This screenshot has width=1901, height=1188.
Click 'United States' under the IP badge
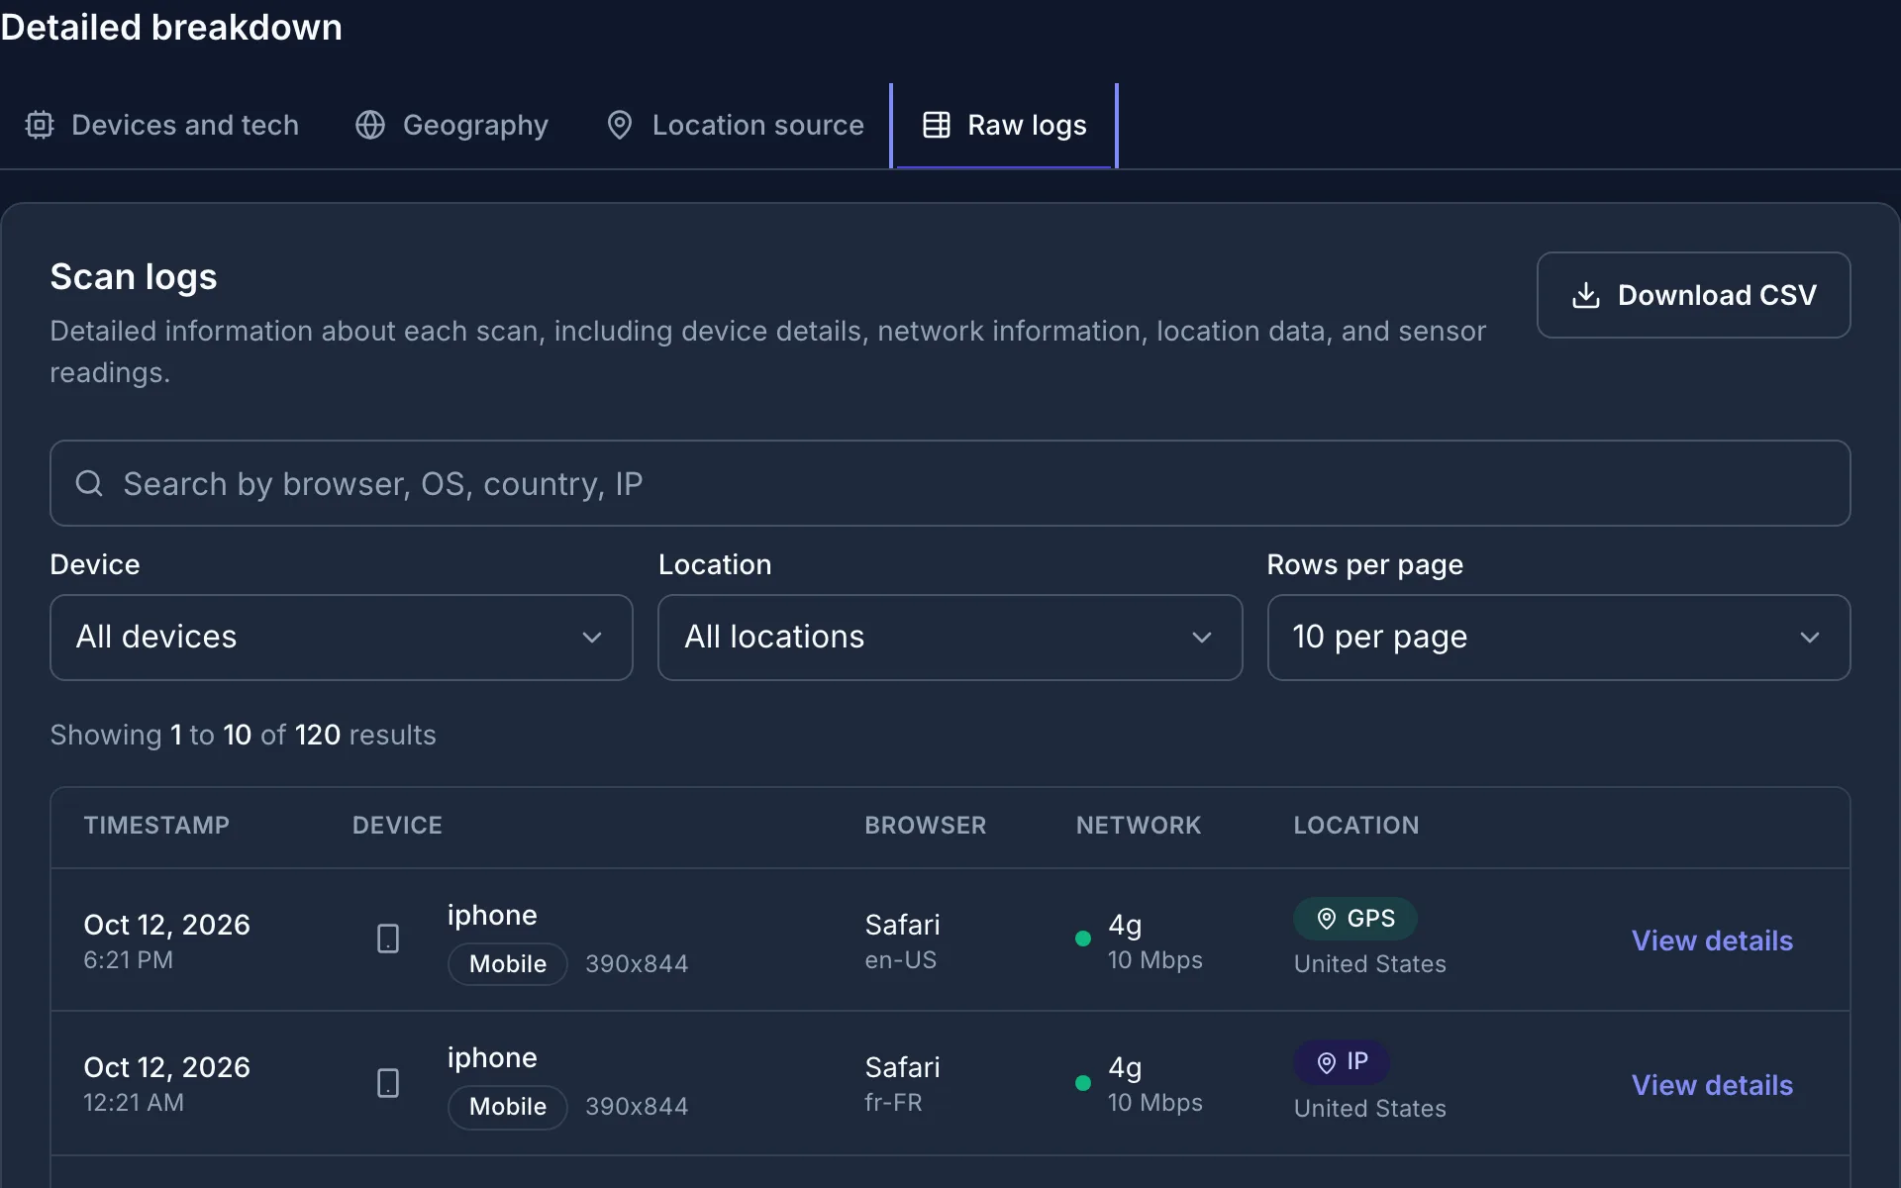coord(1370,1109)
